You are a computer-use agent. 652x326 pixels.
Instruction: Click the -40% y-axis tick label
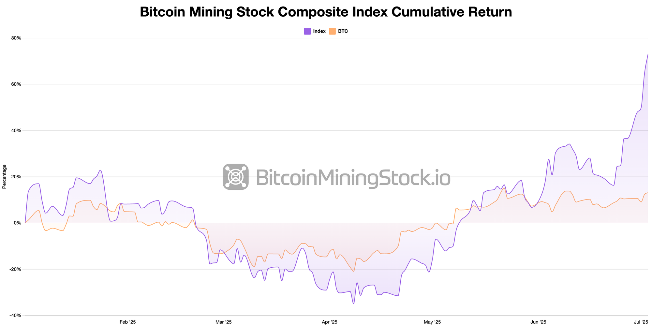coord(15,316)
